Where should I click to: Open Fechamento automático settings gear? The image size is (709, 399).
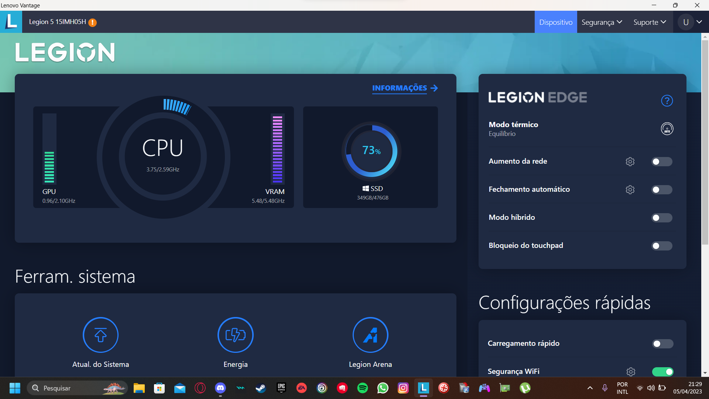tap(630, 190)
